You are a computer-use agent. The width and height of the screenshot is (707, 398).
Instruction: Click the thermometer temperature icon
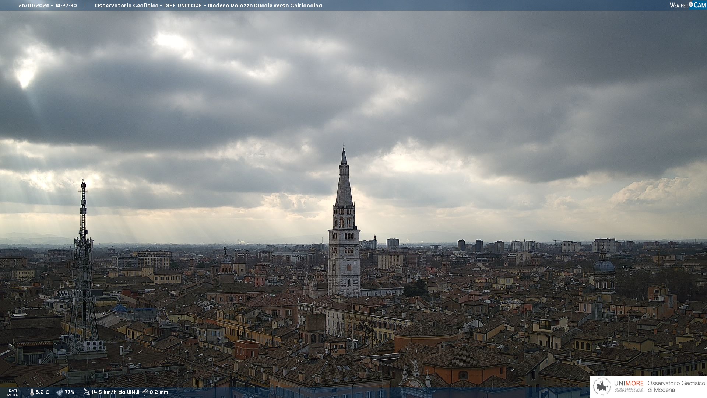[32, 392]
